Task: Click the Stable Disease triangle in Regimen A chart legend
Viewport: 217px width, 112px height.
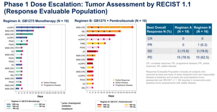Action: [42, 83]
